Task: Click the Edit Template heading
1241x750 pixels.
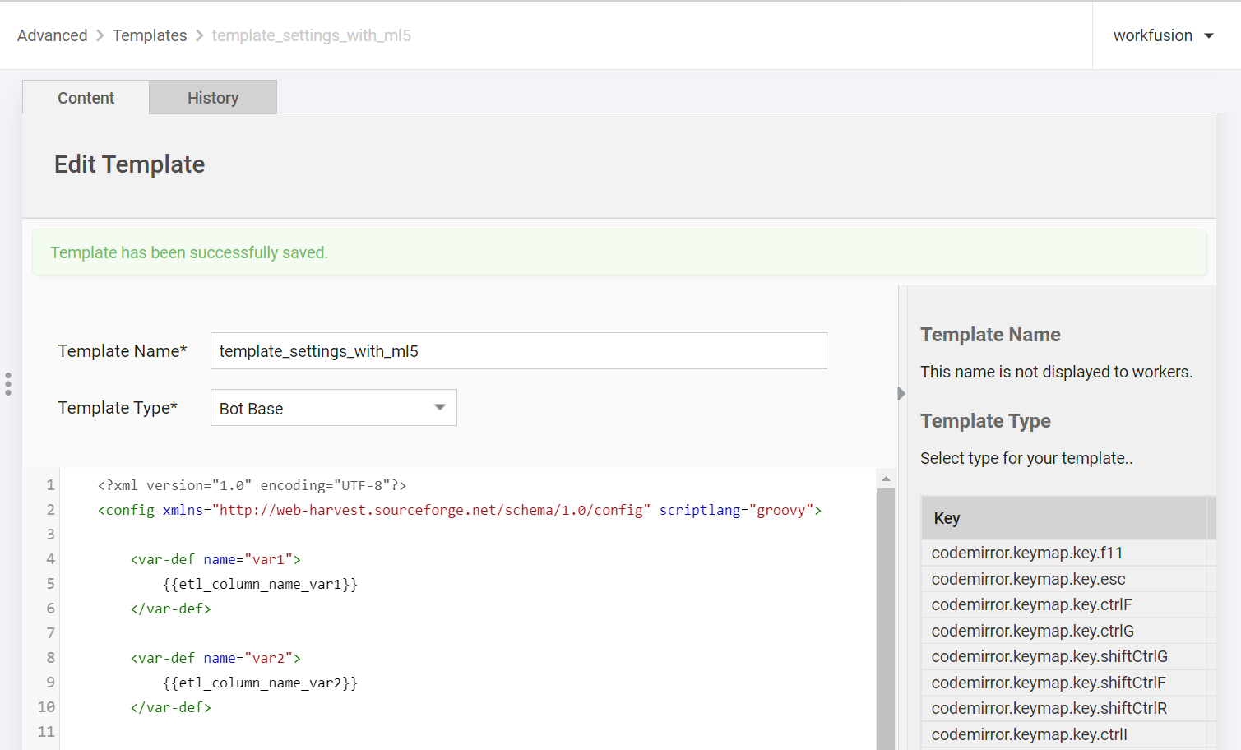Action: tap(130, 164)
